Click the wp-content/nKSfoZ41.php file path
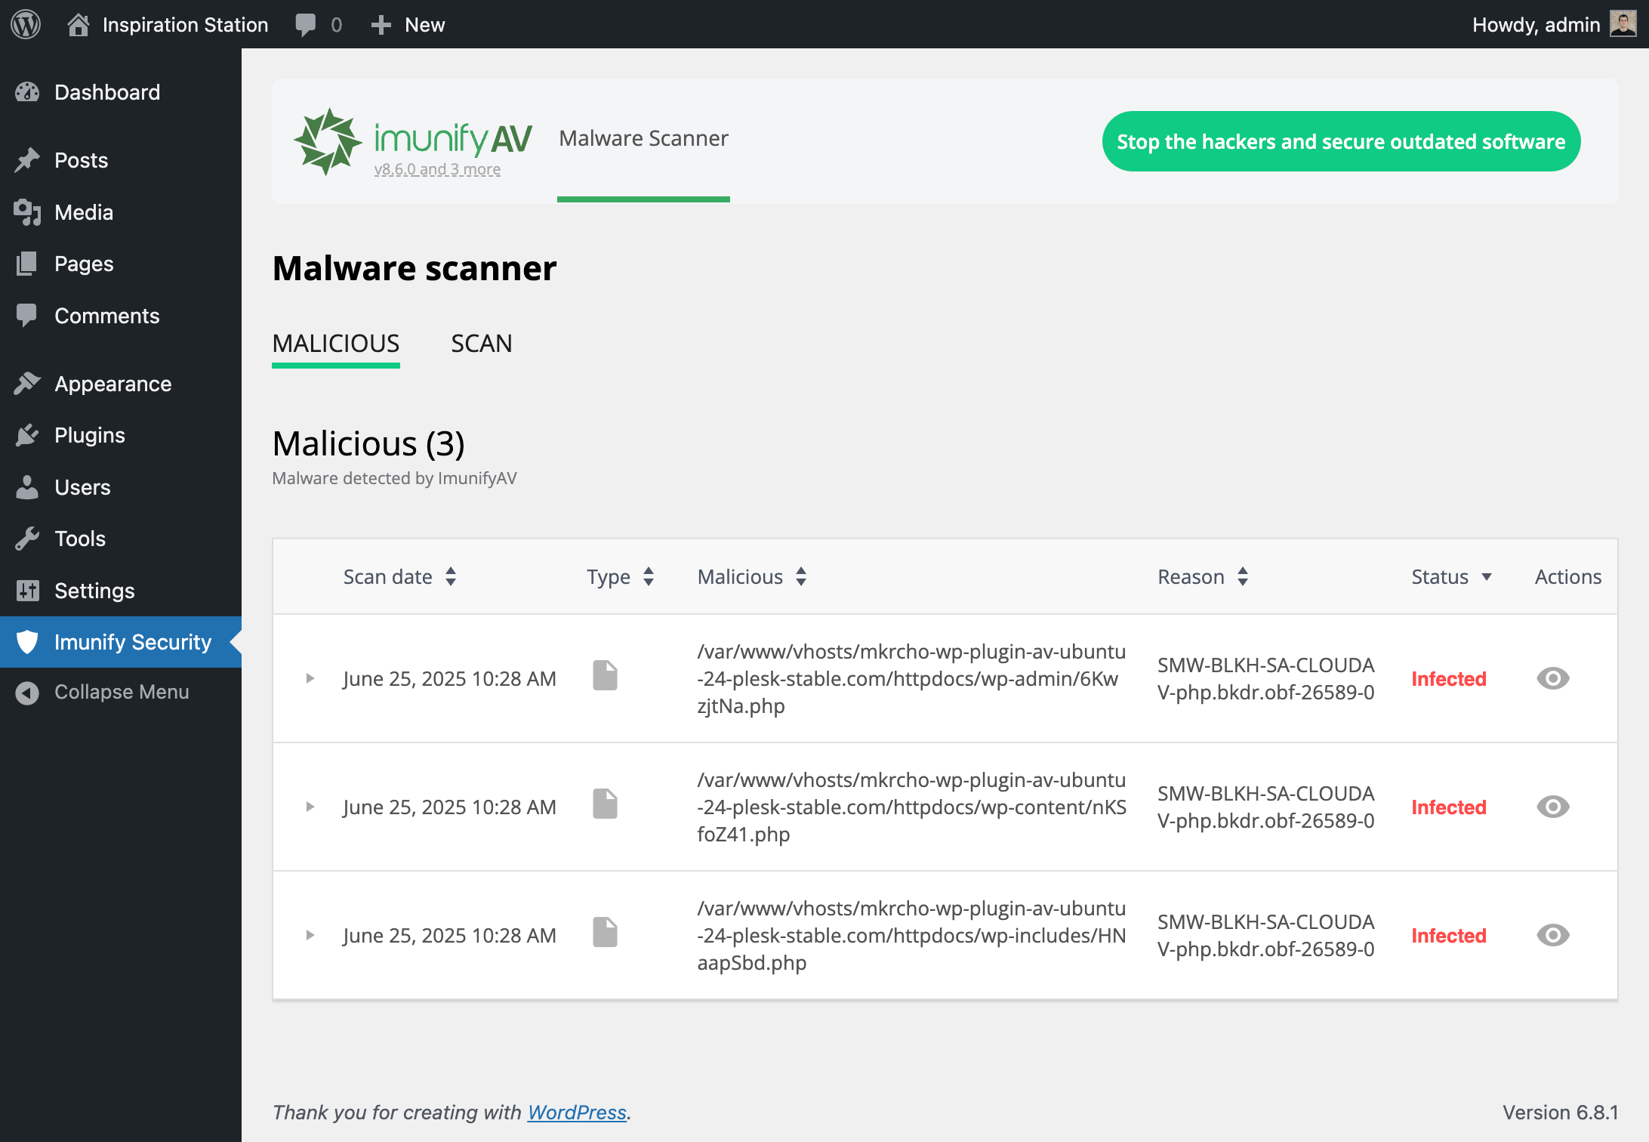 911,807
